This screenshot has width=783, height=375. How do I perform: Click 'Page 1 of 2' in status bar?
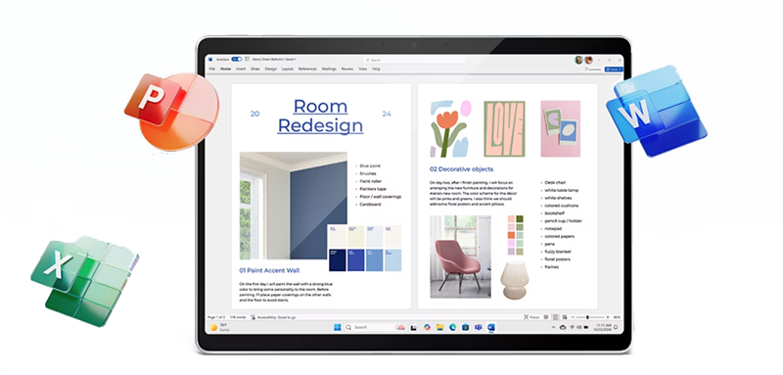[x=216, y=317]
